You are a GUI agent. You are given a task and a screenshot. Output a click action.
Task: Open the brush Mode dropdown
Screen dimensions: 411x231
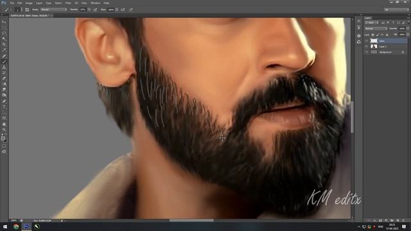click(54, 10)
